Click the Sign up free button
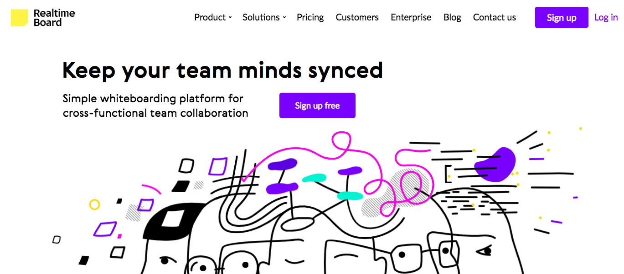 pos(317,105)
